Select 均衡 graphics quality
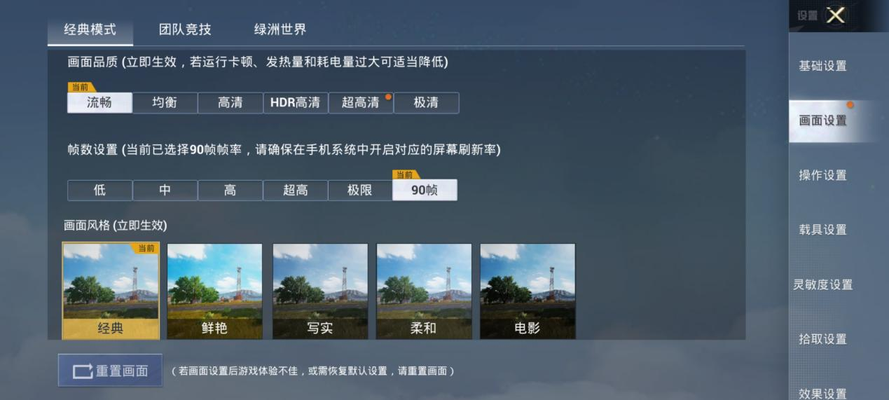 tap(165, 102)
